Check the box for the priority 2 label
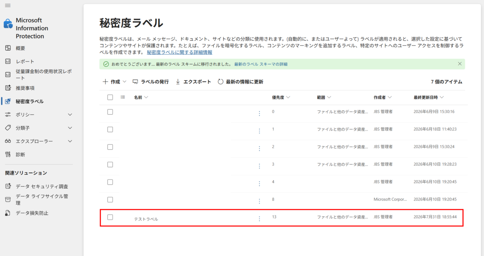The image size is (484, 256). (110, 147)
